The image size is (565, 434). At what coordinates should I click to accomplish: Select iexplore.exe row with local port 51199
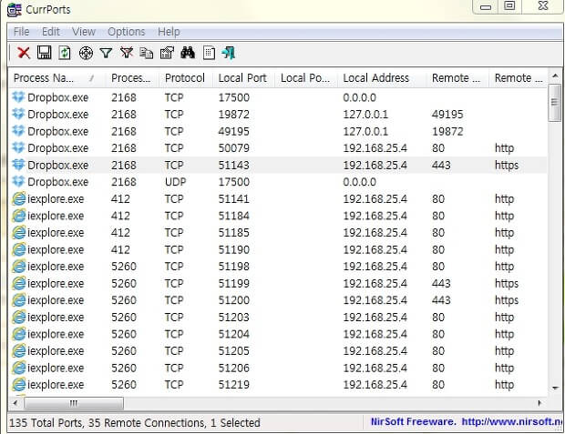(277, 284)
